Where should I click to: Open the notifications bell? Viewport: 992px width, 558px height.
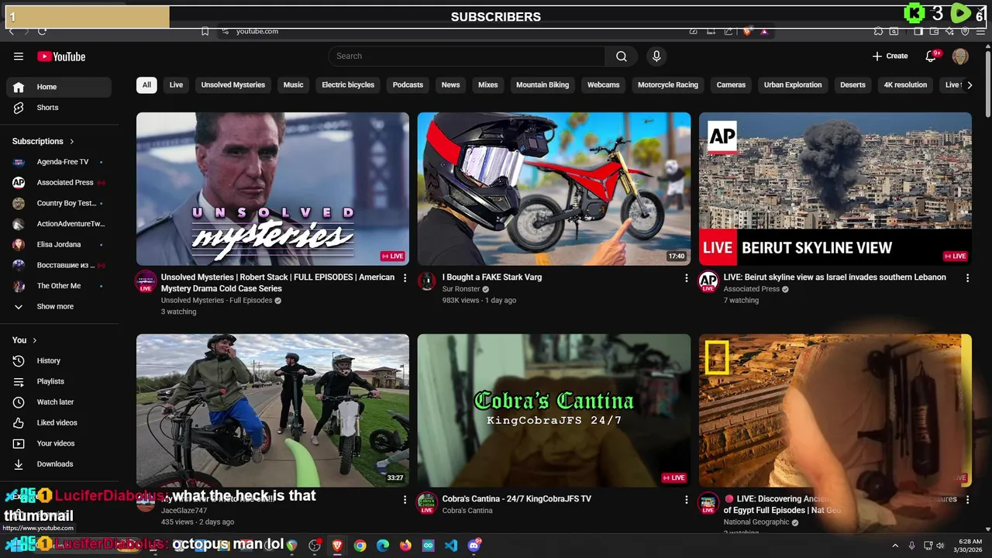coord(932,56)
